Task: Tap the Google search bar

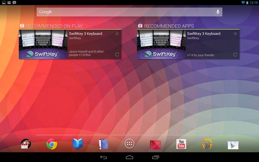Action: pos(129,12)
